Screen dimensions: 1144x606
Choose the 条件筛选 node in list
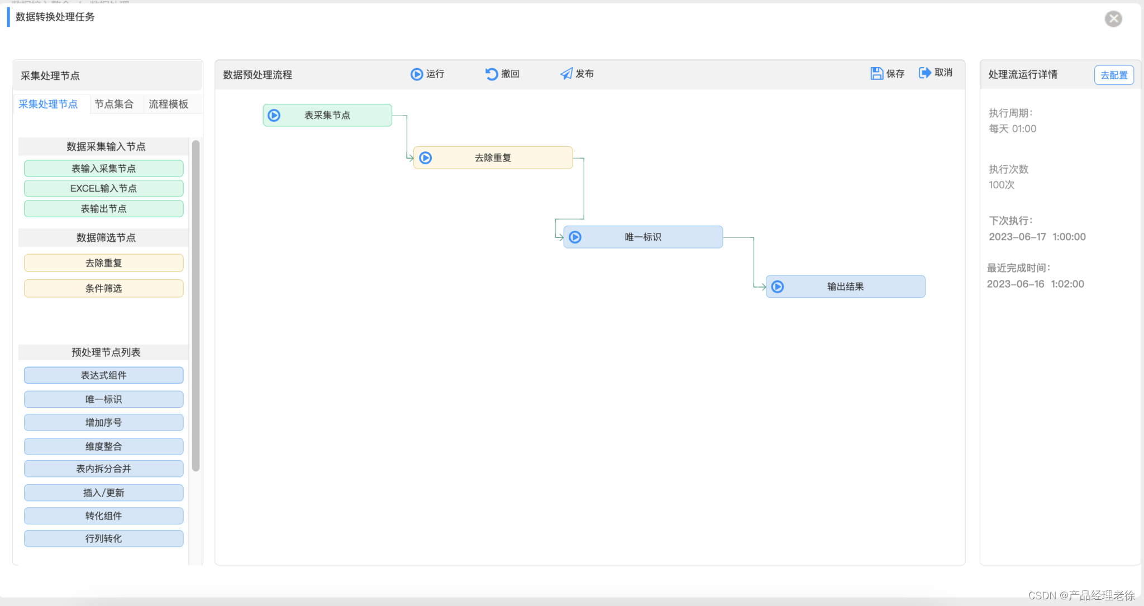[x=103, y=288]
